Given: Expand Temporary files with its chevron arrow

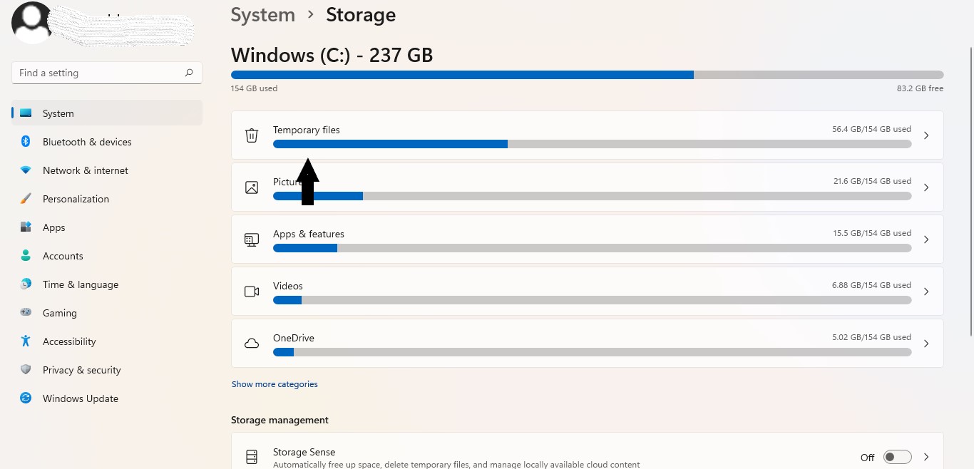Looking at the screenshot, I should (x=926, y=135).
